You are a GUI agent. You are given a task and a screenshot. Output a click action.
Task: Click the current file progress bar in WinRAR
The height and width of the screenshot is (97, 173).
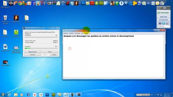[x=41, y=37]
